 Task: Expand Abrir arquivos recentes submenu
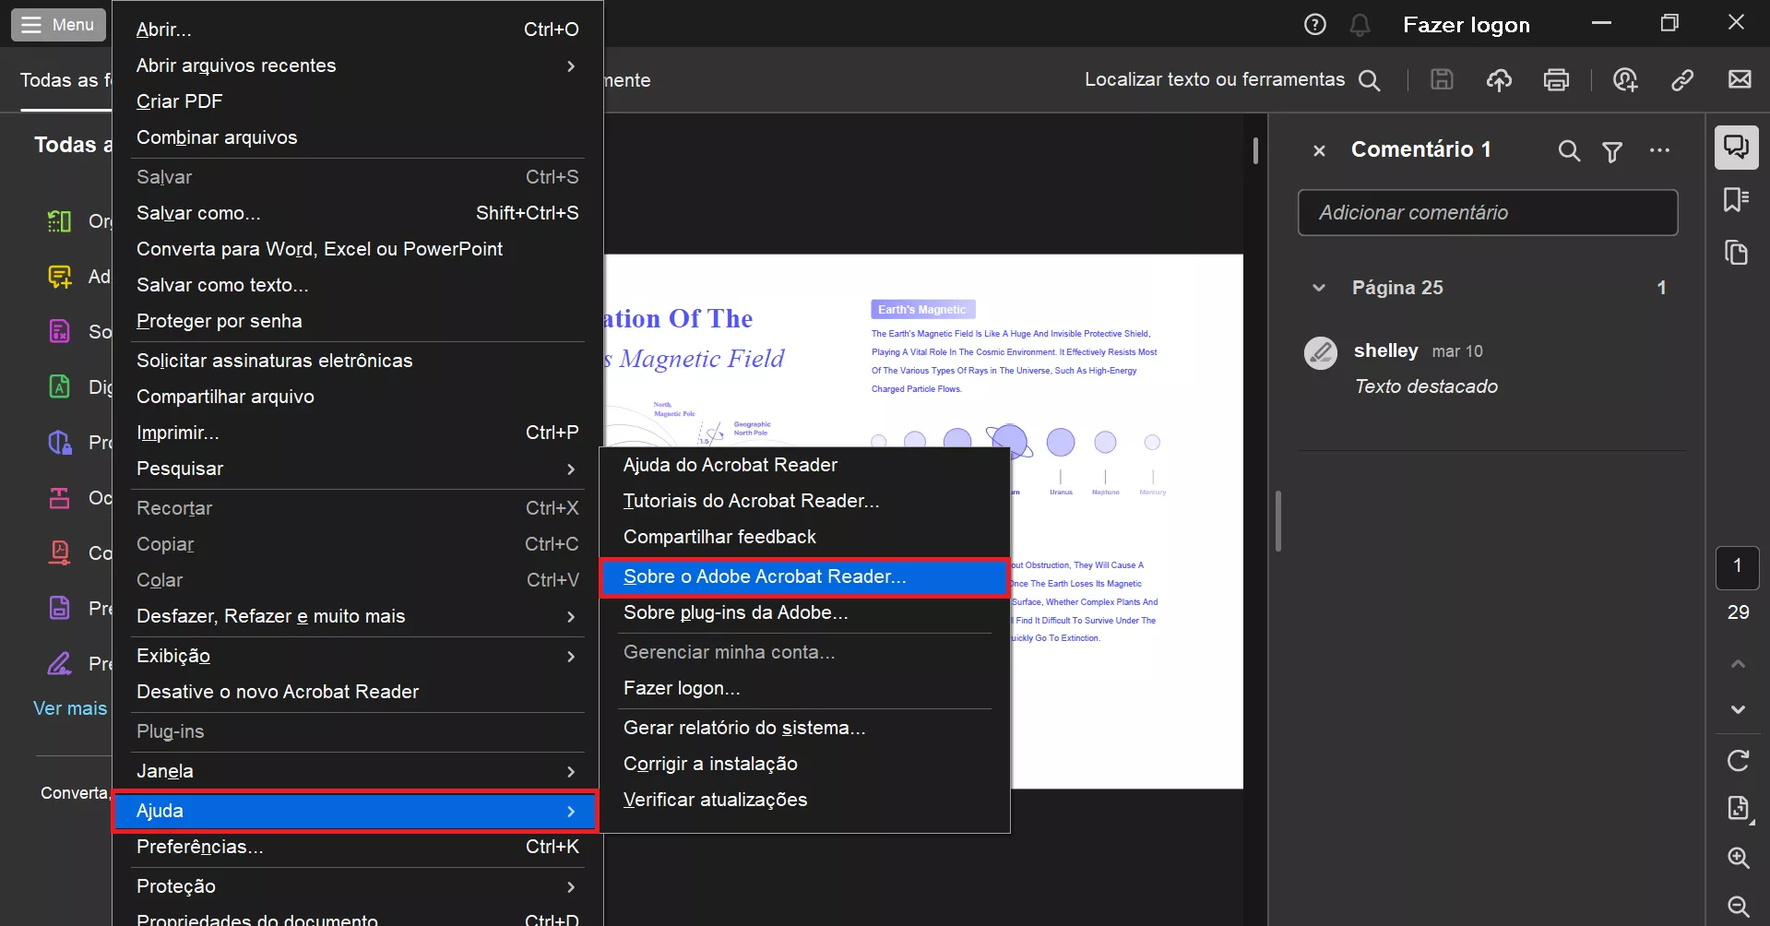coord(356,65)
